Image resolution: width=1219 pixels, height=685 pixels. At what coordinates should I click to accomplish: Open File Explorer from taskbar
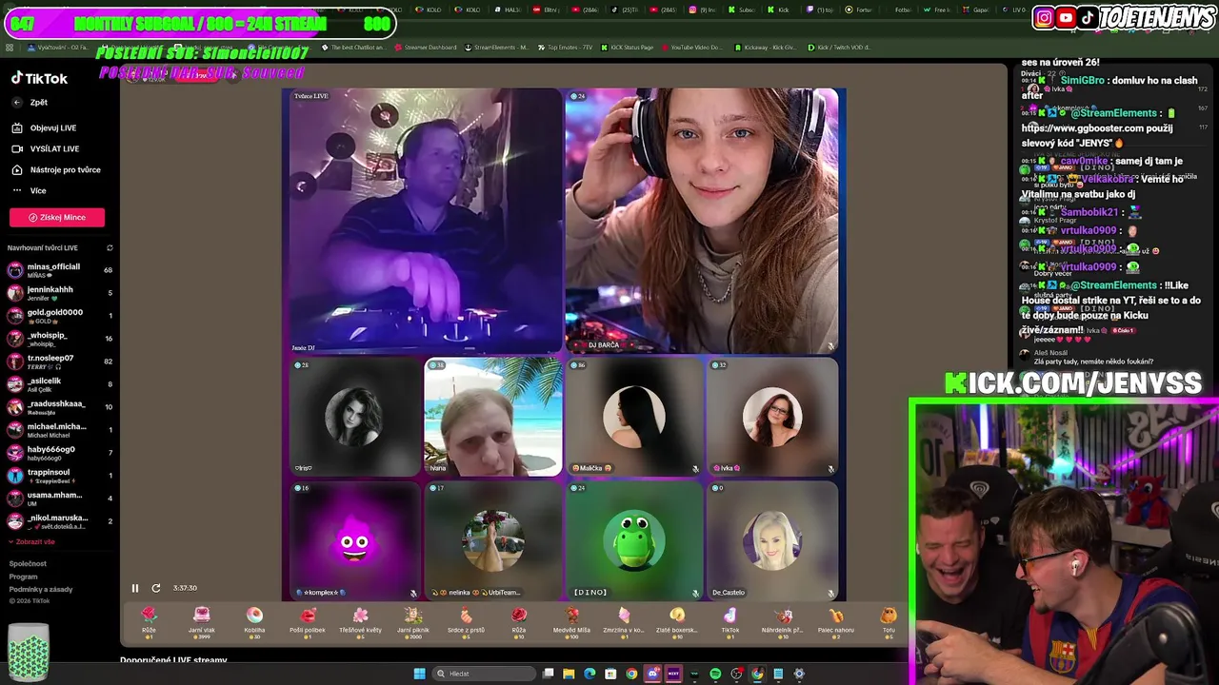(569, 674)
